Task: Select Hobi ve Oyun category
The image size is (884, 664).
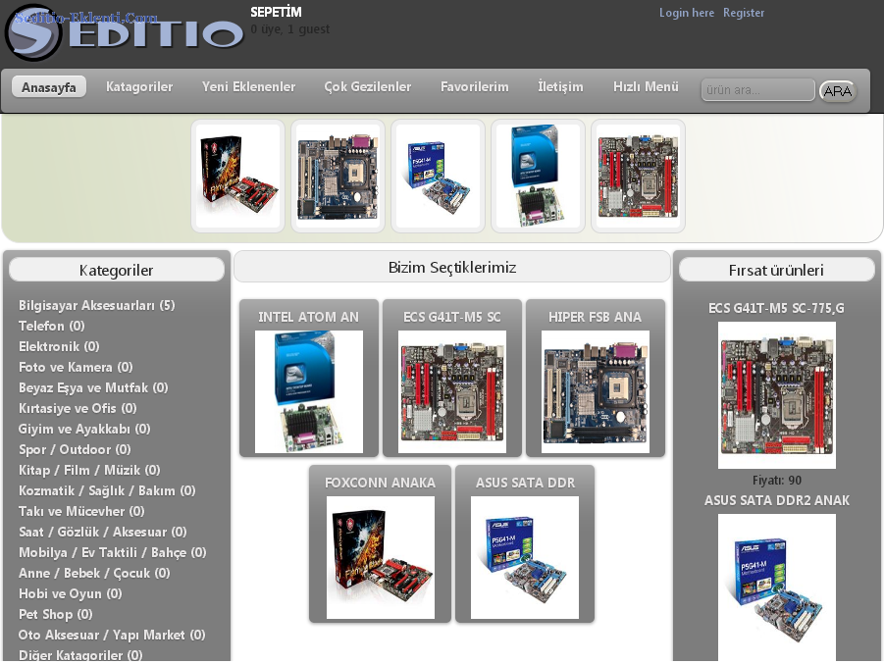Action: pos(70,593)
